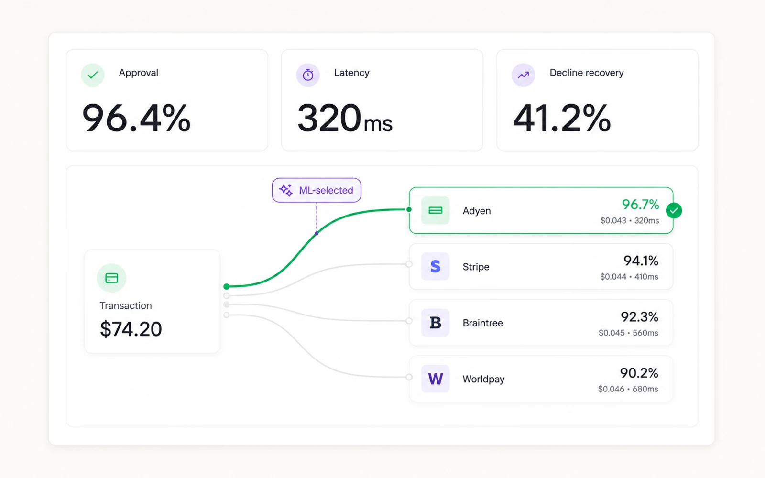Click the Braintree B logo icon
765x478 pixels.
pyautogui.click(x=435, y=323)
